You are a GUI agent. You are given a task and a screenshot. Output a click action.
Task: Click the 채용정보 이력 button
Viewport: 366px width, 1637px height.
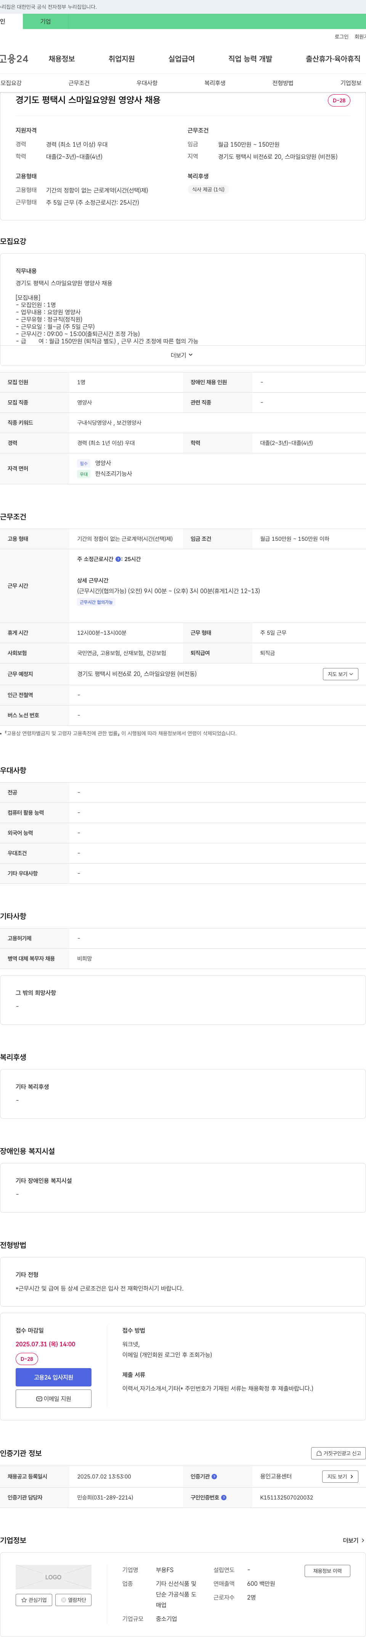click(x=327, y=1571)
